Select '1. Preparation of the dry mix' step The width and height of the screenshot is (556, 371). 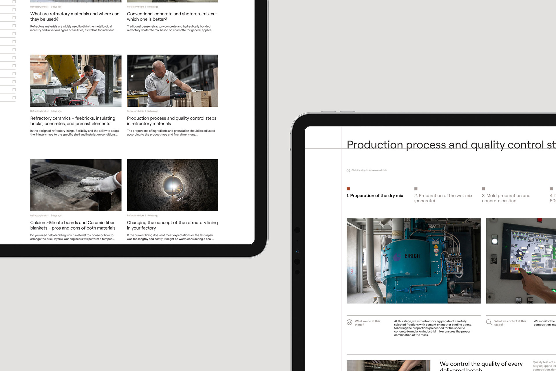375,196
